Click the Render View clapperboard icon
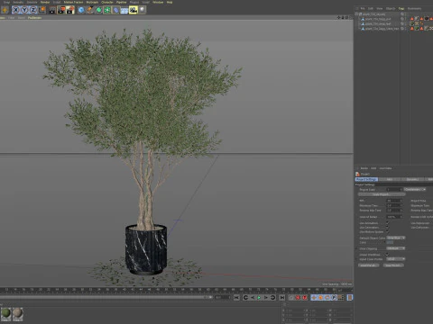 point(52,10)
